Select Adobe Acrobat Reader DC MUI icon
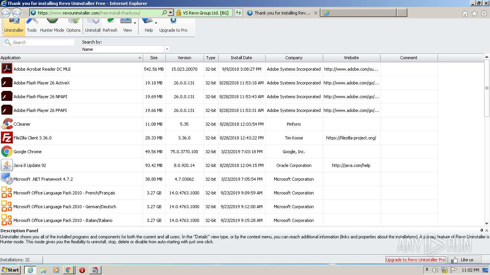The image size is (490, 275). pyautogui.click(x=7, y=69)
